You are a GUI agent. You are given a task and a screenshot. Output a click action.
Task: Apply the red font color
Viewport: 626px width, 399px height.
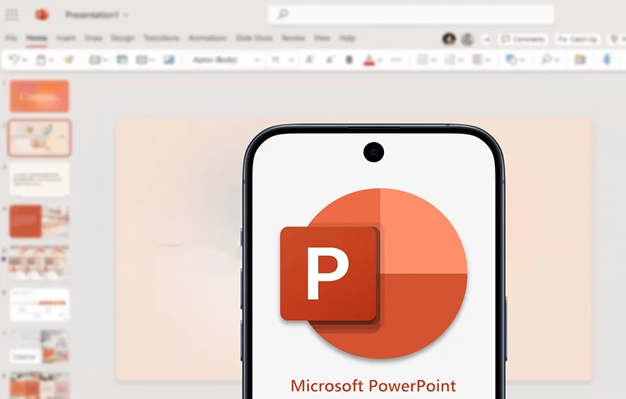point(369,60)
